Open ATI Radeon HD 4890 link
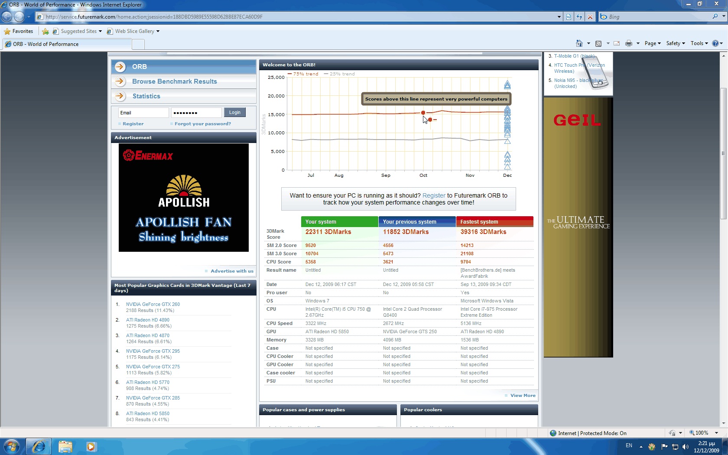Image resolution: width=728 pixels, height=455 pixels. click(148, 320)
